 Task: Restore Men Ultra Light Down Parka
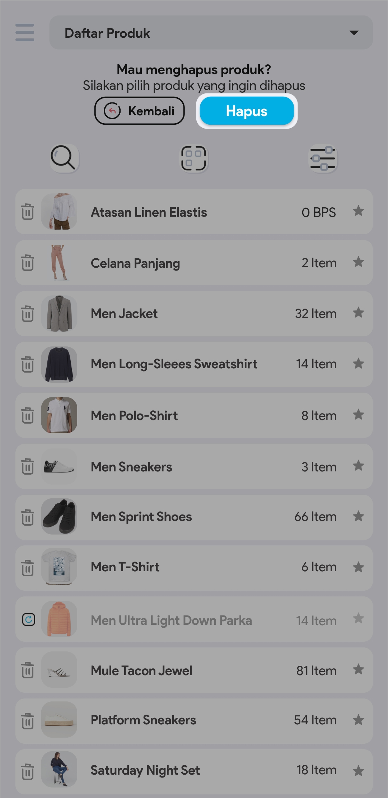(x=28, y=619)
